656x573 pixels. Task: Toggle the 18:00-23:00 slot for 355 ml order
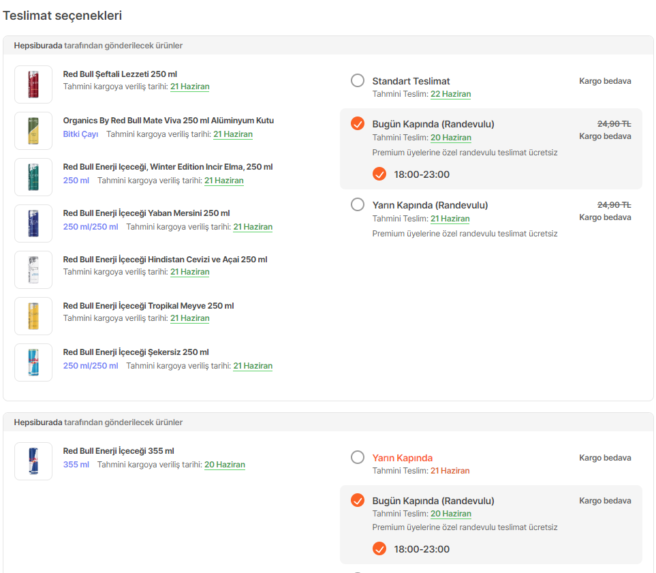(x=379, y=549)
